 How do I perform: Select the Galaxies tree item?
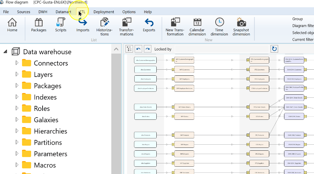46,120
